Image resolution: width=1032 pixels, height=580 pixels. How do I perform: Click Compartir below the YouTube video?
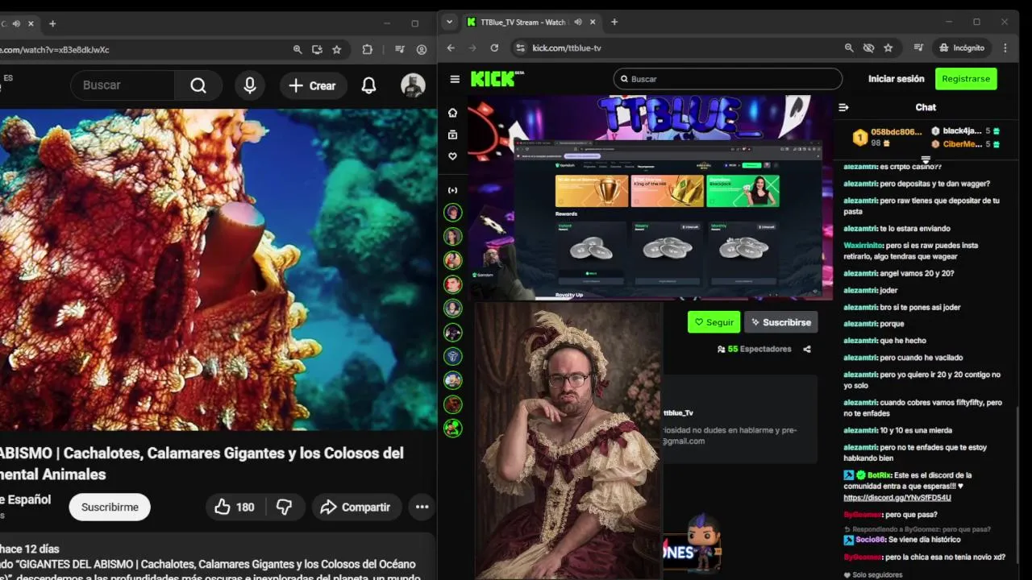click(x=356, y=507)
